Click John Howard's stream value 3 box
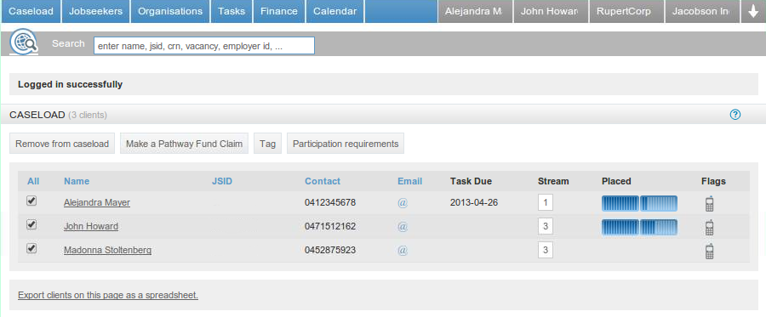The width and height of the screenshot is (766, 317). tap(546, 226)
